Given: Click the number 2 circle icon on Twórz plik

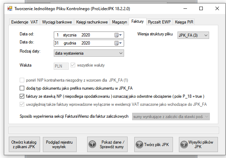Looking at the screenshot, I should tap(139, 144).
